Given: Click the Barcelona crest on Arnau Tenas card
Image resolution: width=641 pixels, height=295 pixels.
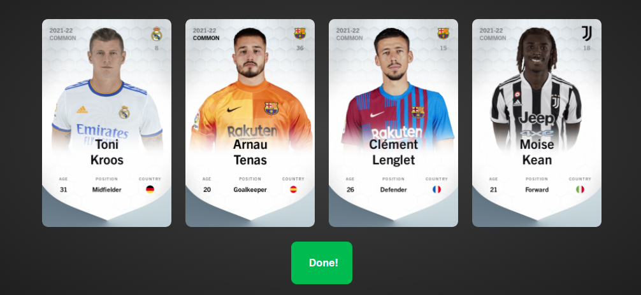Looking at the screenshot, I should 299,34.
